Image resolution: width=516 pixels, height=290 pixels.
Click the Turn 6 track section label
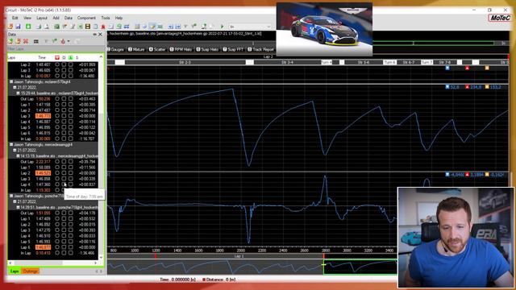[389, 62]
